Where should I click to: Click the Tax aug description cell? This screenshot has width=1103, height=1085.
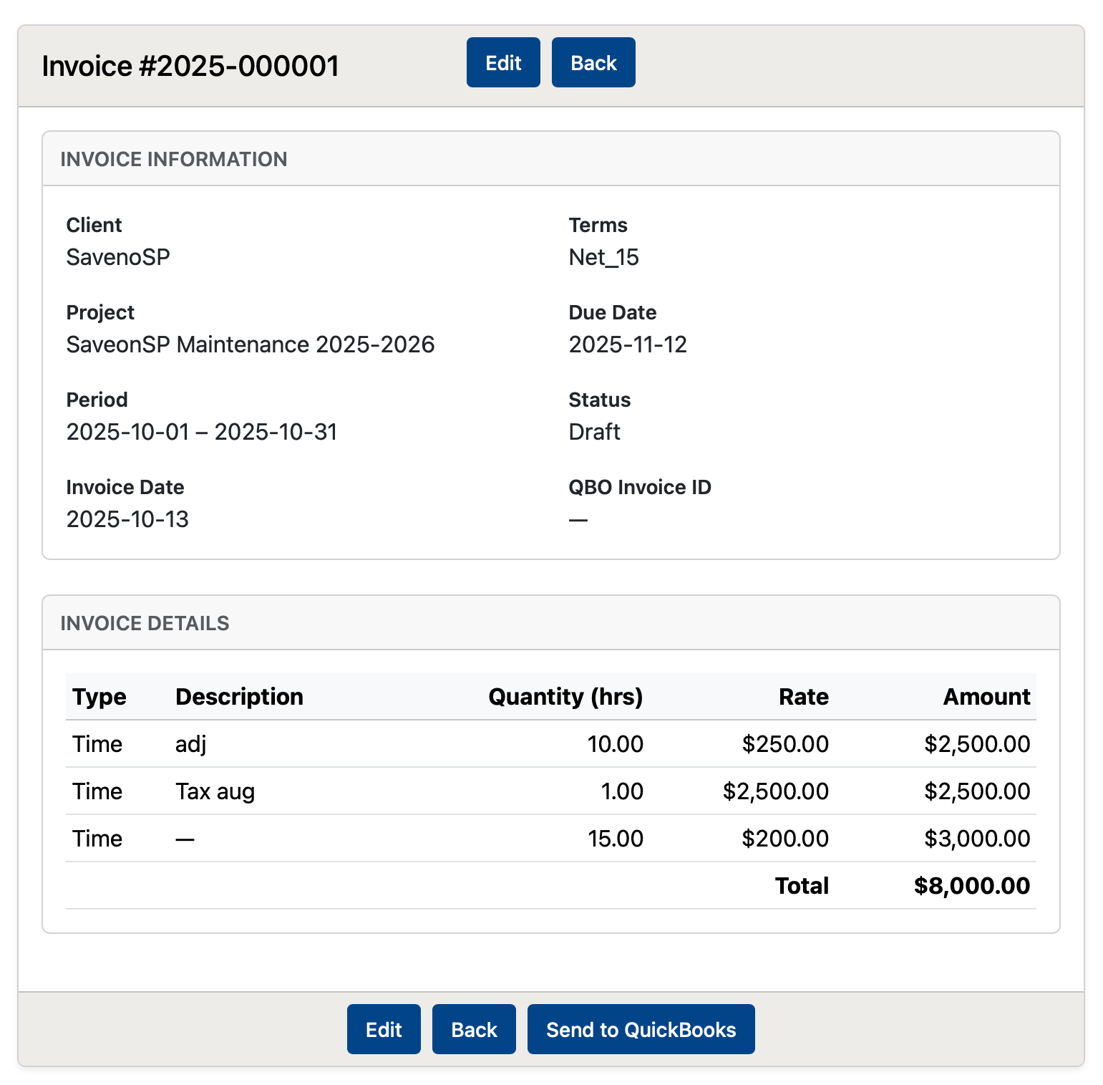[215, 791]
